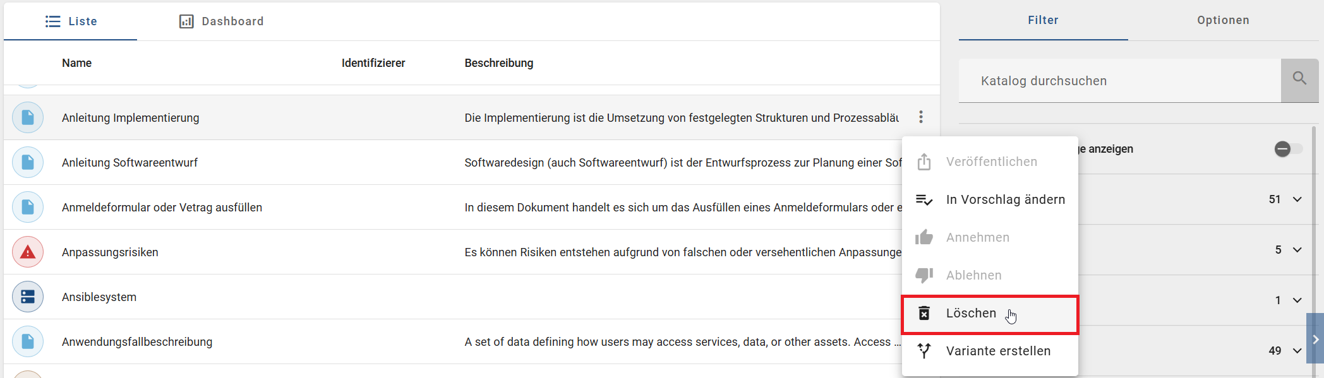
Task: Click the trash icon next to Löschen
Action: coord(925,313)
